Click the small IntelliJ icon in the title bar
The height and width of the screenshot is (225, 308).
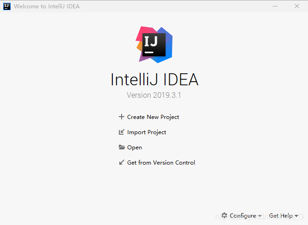pyautogui.click(x=7, y=6)
